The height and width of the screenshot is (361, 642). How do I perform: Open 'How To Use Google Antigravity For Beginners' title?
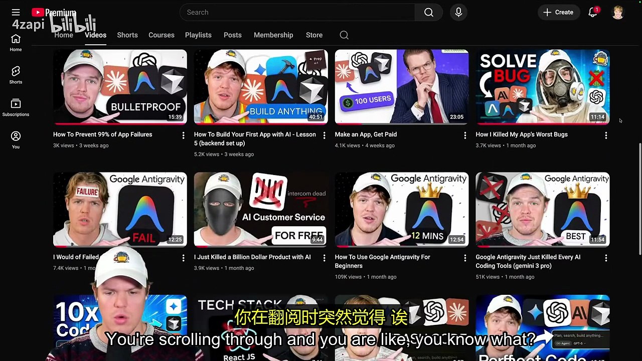383,261
